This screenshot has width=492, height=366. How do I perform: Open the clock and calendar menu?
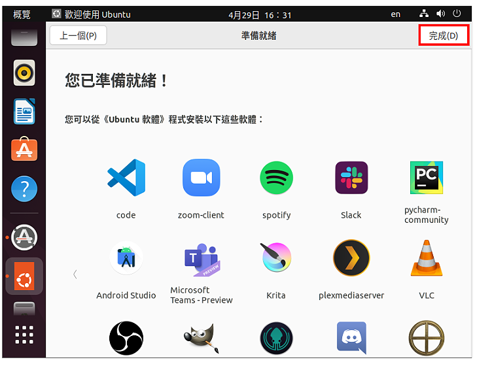pyautogui.click(x=260, y=15)
